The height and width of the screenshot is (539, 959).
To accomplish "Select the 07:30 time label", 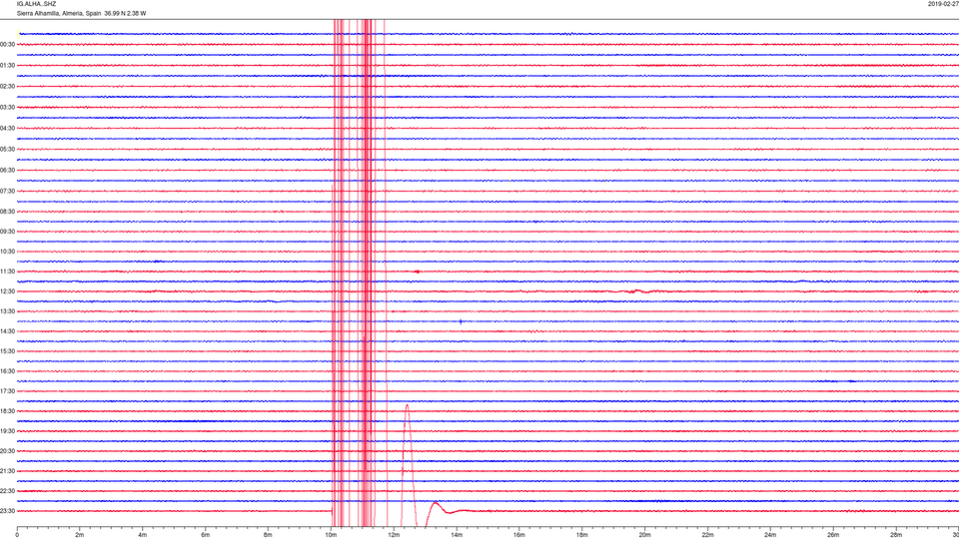I will pos(7,192).
